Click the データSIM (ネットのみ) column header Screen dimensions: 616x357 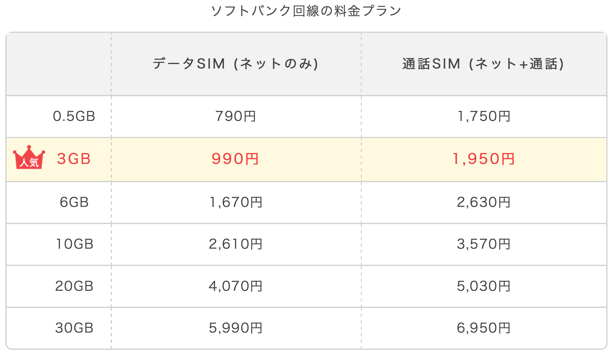(x=235, y=64)
